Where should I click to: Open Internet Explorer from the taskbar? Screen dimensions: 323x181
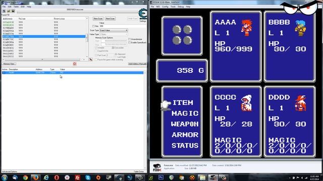coord(46,177)
